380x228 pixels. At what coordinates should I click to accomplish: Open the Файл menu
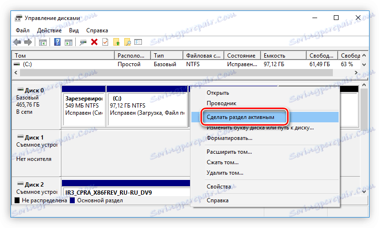click(x=22, y=30)
